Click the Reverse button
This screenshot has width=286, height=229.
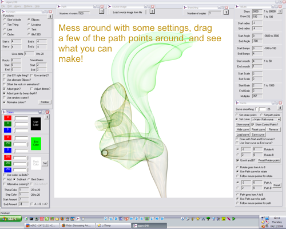click(273, 129)
